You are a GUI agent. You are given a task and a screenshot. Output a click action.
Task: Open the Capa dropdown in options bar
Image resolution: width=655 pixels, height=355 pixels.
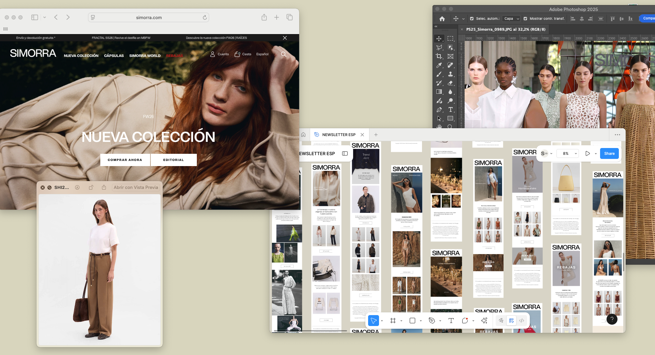511,19
